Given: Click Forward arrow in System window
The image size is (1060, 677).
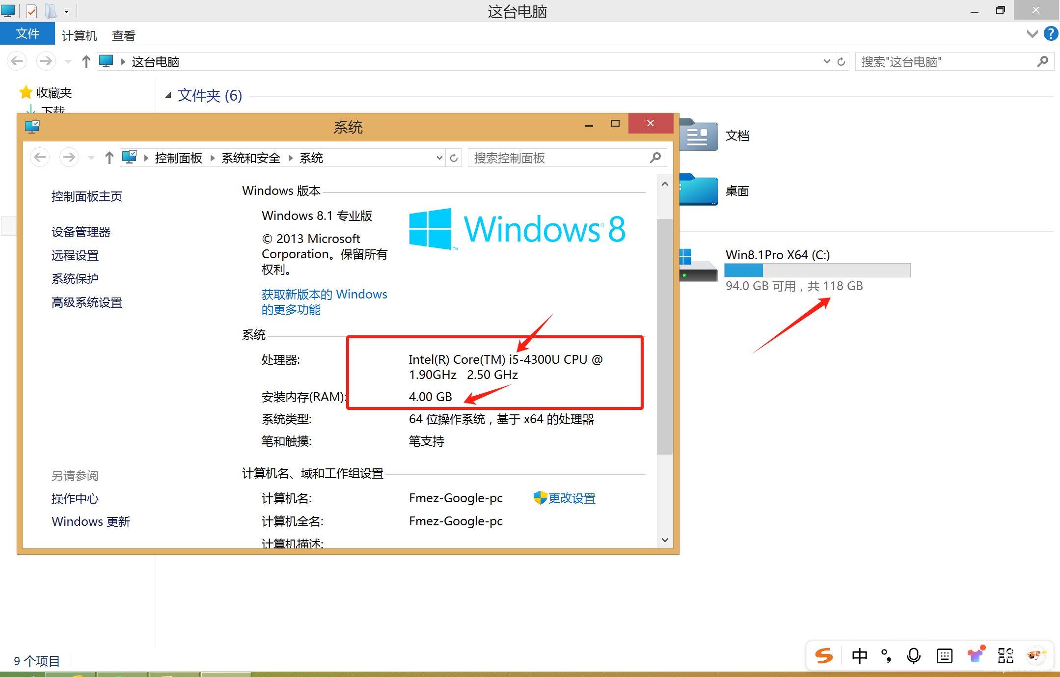Looking at the screenshot, I should pyautogui.click(x=69, y=158).
